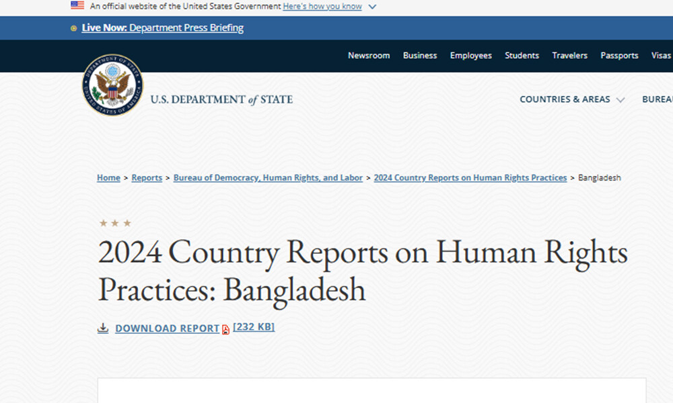
Task: Click the Download Report link
Action: pyautogui.click(x=168, y=328)
